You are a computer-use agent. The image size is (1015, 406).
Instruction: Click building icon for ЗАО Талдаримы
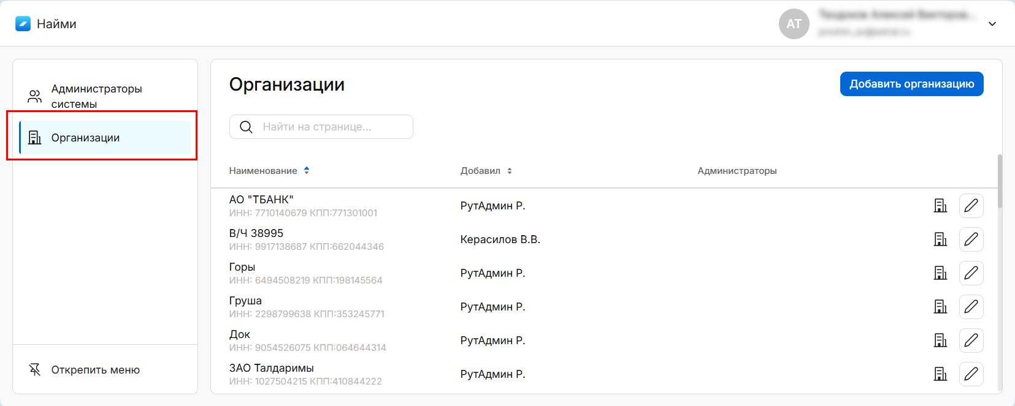tap(940, 374)
